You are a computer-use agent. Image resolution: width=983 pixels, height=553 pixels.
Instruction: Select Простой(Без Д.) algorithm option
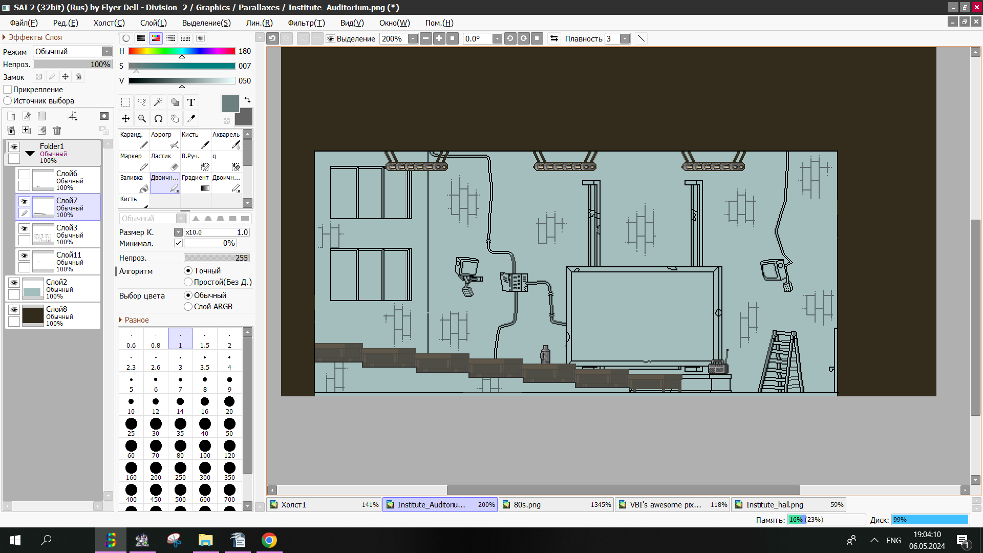pos(188,282)
